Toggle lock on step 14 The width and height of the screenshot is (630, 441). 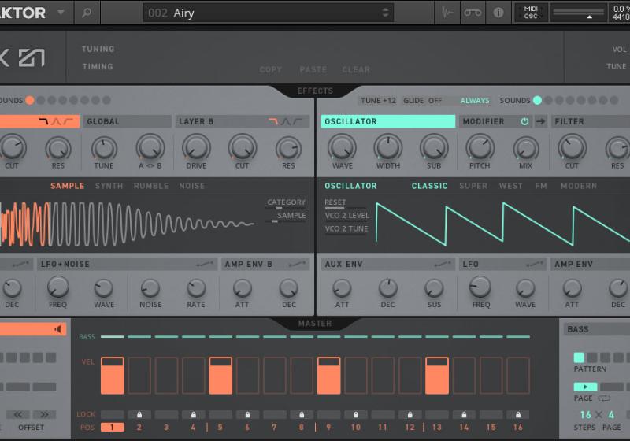[x=464, y=414]
